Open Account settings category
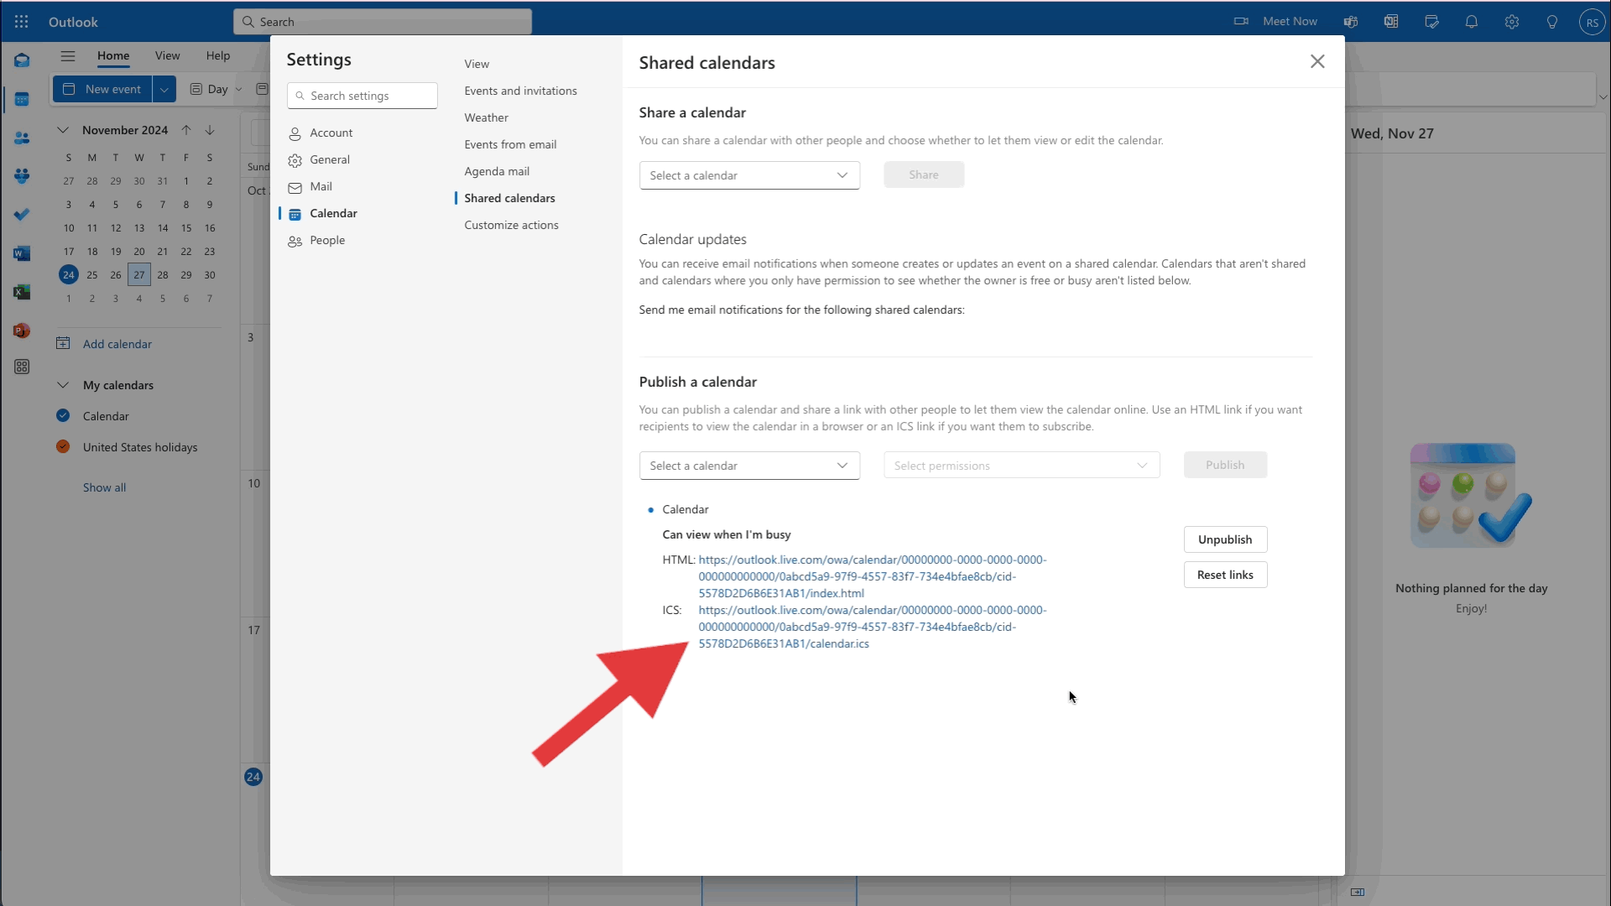Image resolution: width=1611 pixels, height=906 pixels. (362, 133)
